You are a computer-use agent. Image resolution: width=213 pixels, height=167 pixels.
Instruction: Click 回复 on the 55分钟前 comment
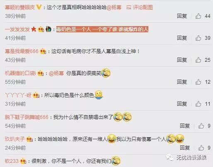pyautogui.click(x=182, y=82)
